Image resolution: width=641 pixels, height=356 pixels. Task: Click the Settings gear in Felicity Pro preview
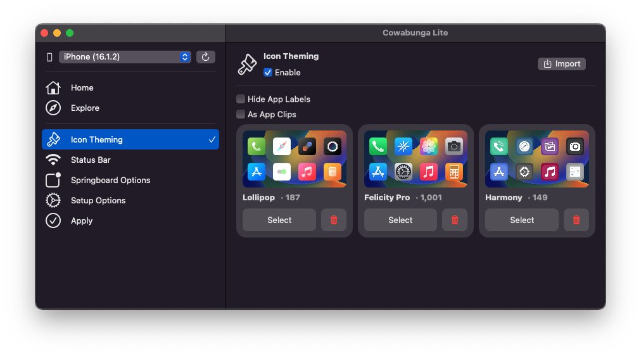pyautogui.click(x=403, y=172)
